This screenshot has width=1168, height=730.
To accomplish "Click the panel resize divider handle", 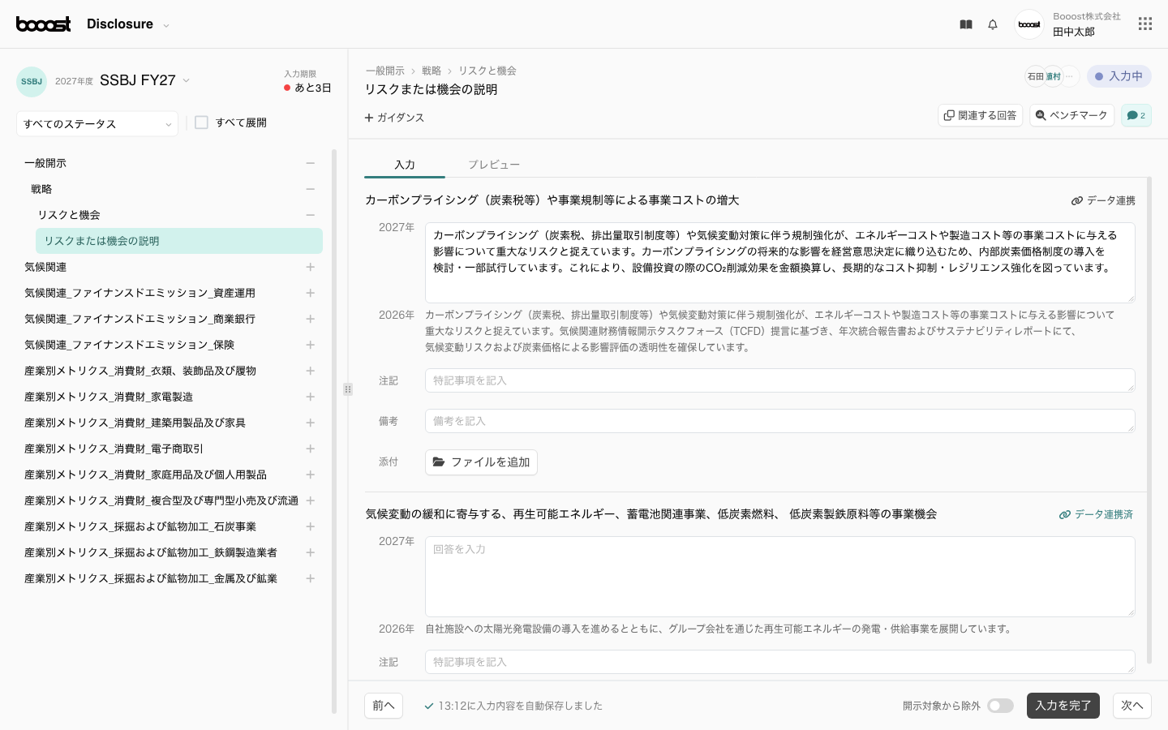I will point(348,389).
